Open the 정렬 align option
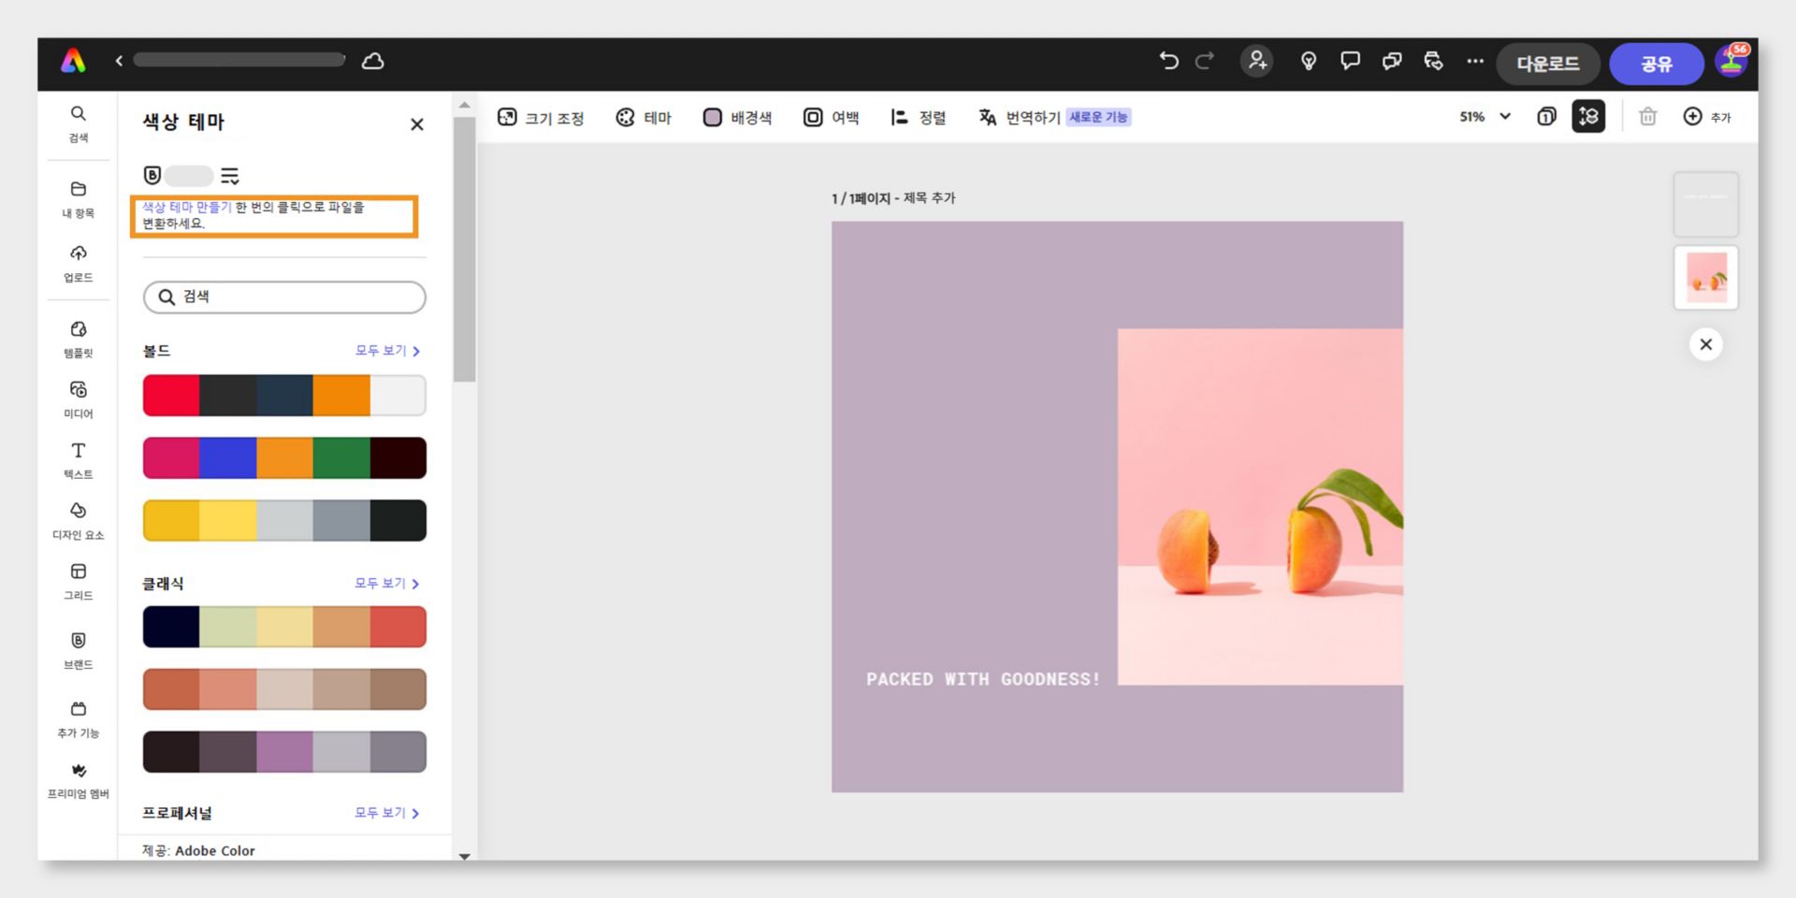1796x898 pixels. tap(919, 117)
